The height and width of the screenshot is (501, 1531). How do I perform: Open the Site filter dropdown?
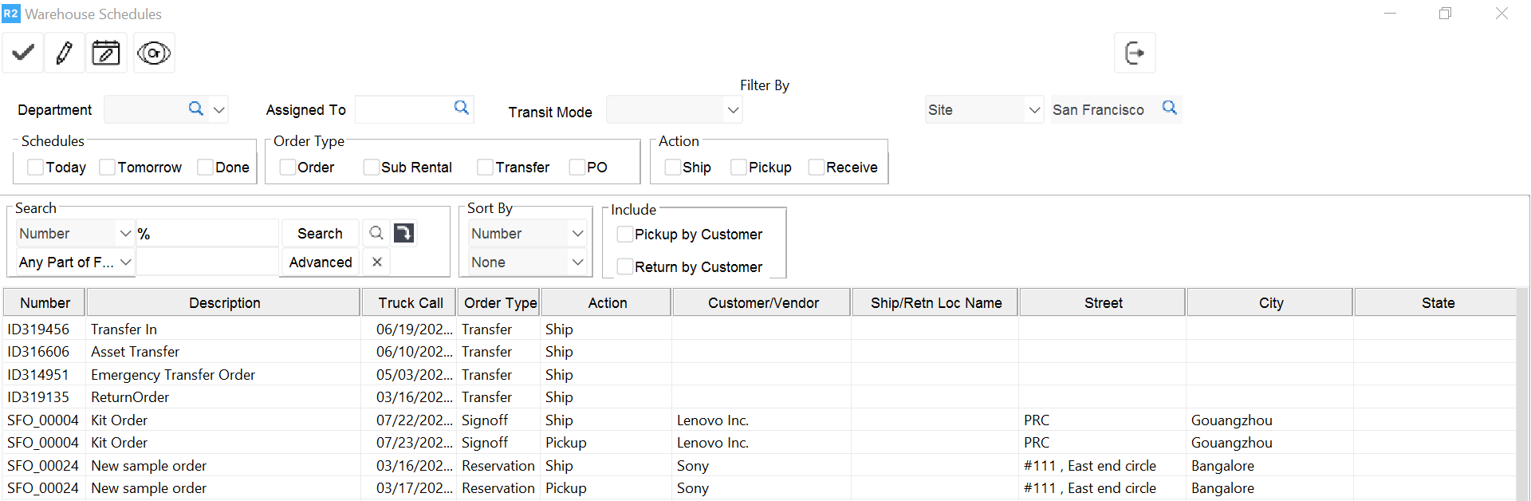1033,110
